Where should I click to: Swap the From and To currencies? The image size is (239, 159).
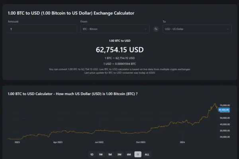click(x=156, y=29)
